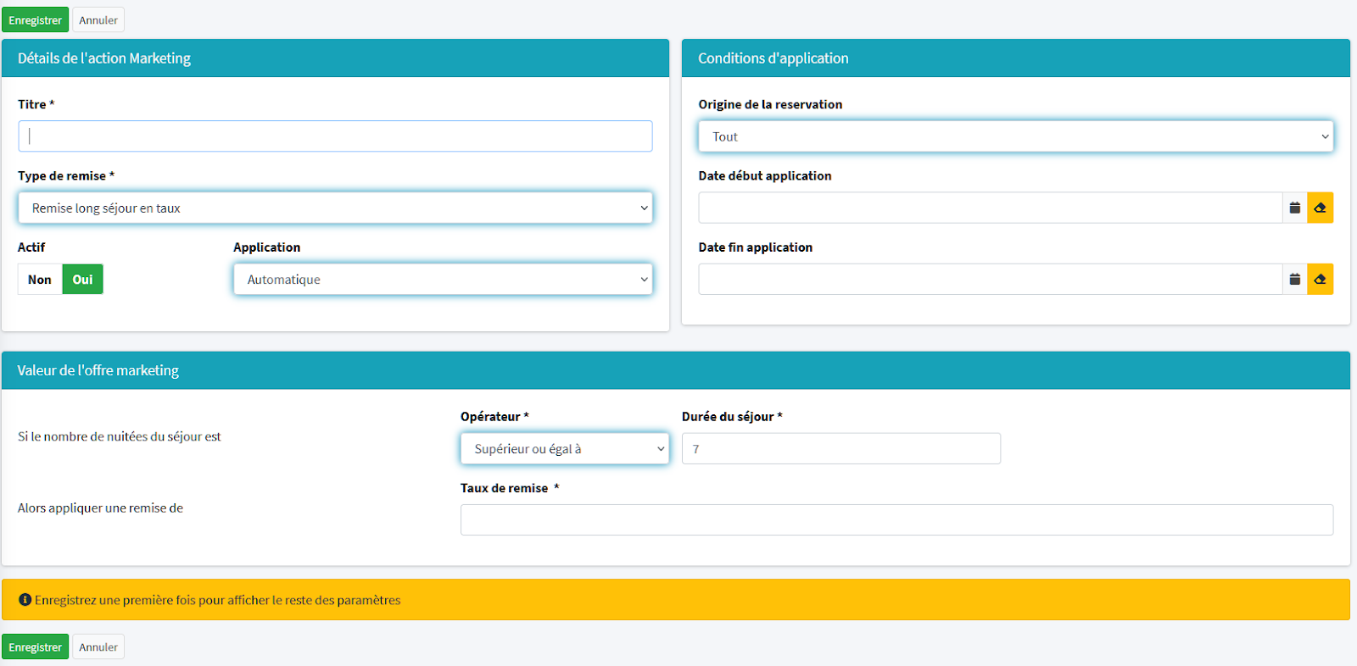The image size is (1357, 666).
Task: Clear Date début application with eraser icon
Action: pyautogui.click(x=1320, y=208)
